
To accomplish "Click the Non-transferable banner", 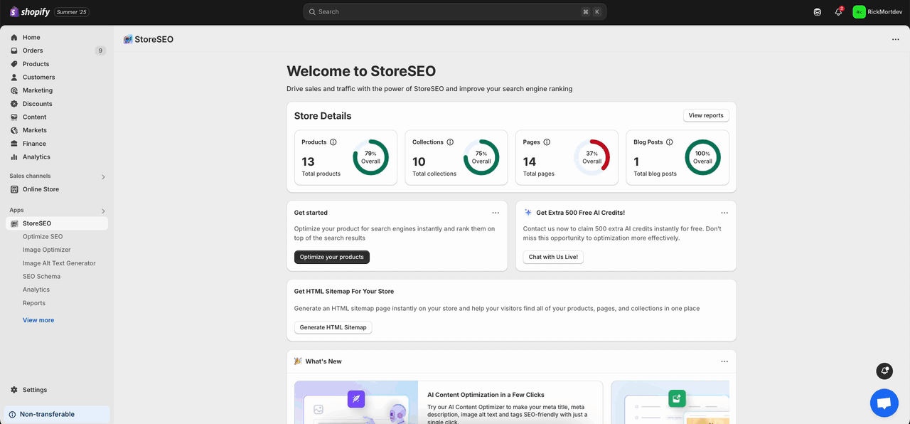I will click(x=57, y=414).
